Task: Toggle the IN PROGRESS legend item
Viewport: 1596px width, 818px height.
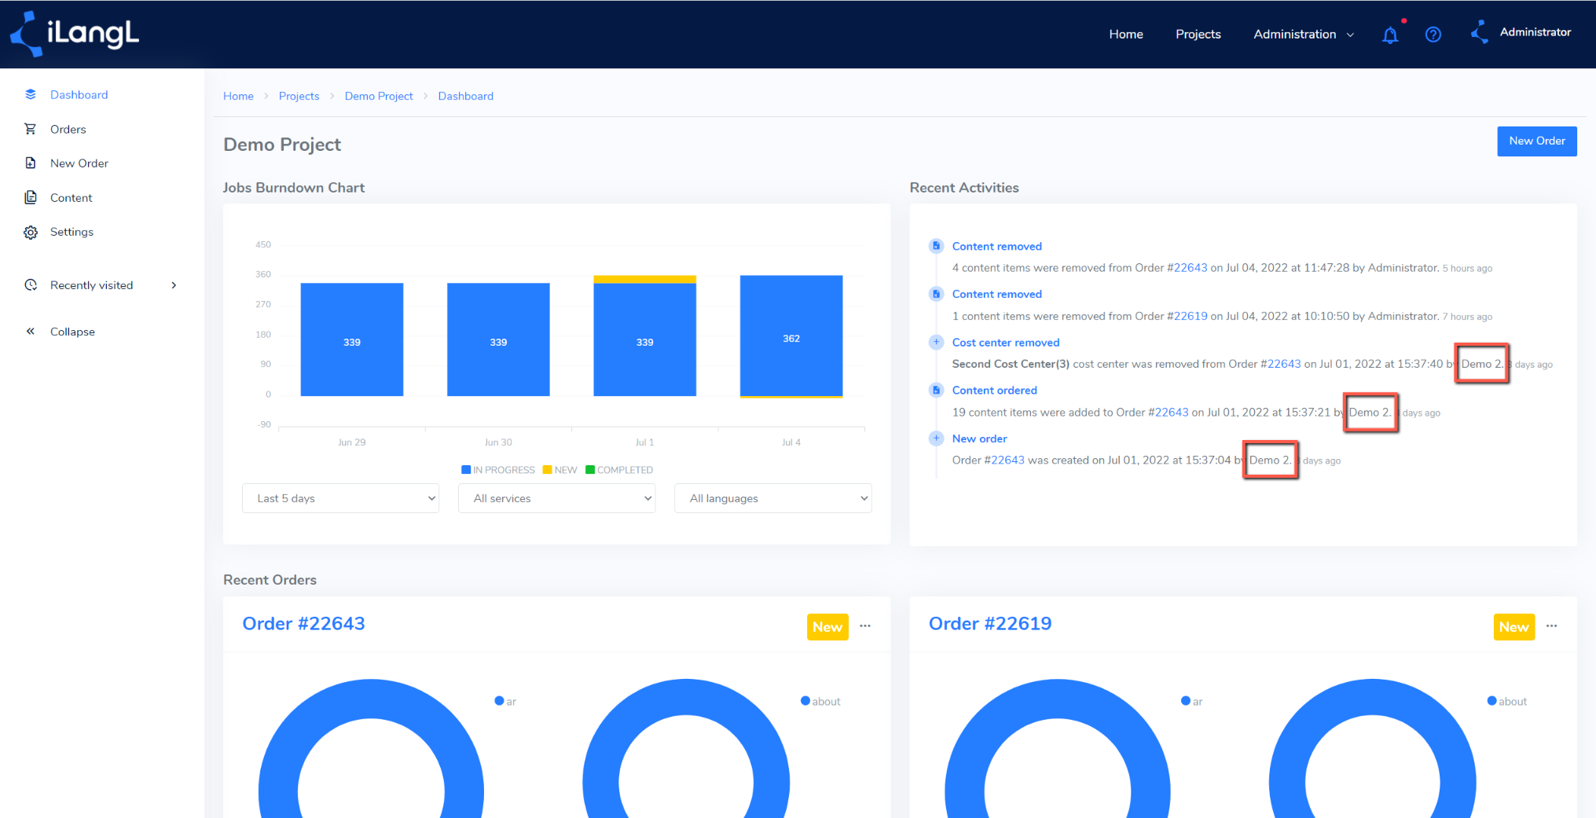Action: [498, 470]
